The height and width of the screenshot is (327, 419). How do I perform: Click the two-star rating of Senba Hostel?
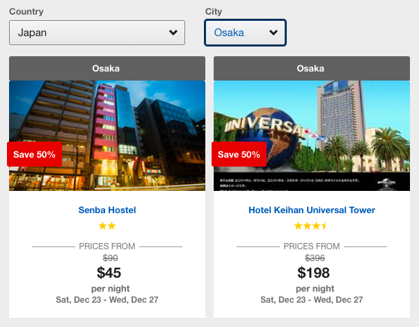pyautogui.click(x=107, y=226)
